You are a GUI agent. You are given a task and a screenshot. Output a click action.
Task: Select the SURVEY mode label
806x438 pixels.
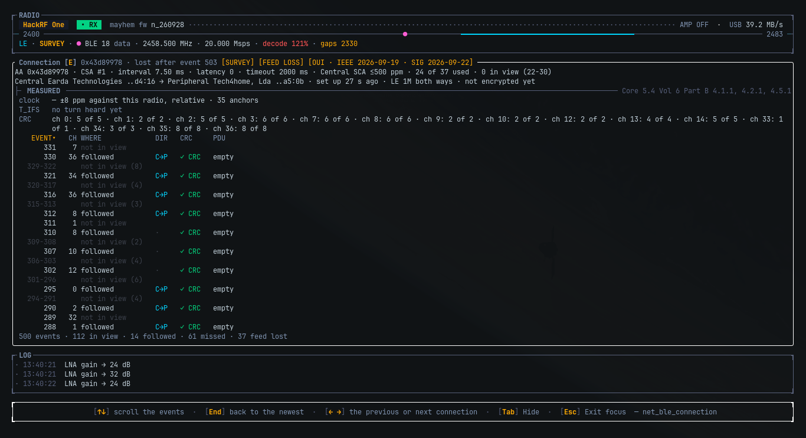pos(52,44)
